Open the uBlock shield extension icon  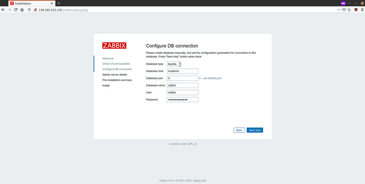pos(356,10)
